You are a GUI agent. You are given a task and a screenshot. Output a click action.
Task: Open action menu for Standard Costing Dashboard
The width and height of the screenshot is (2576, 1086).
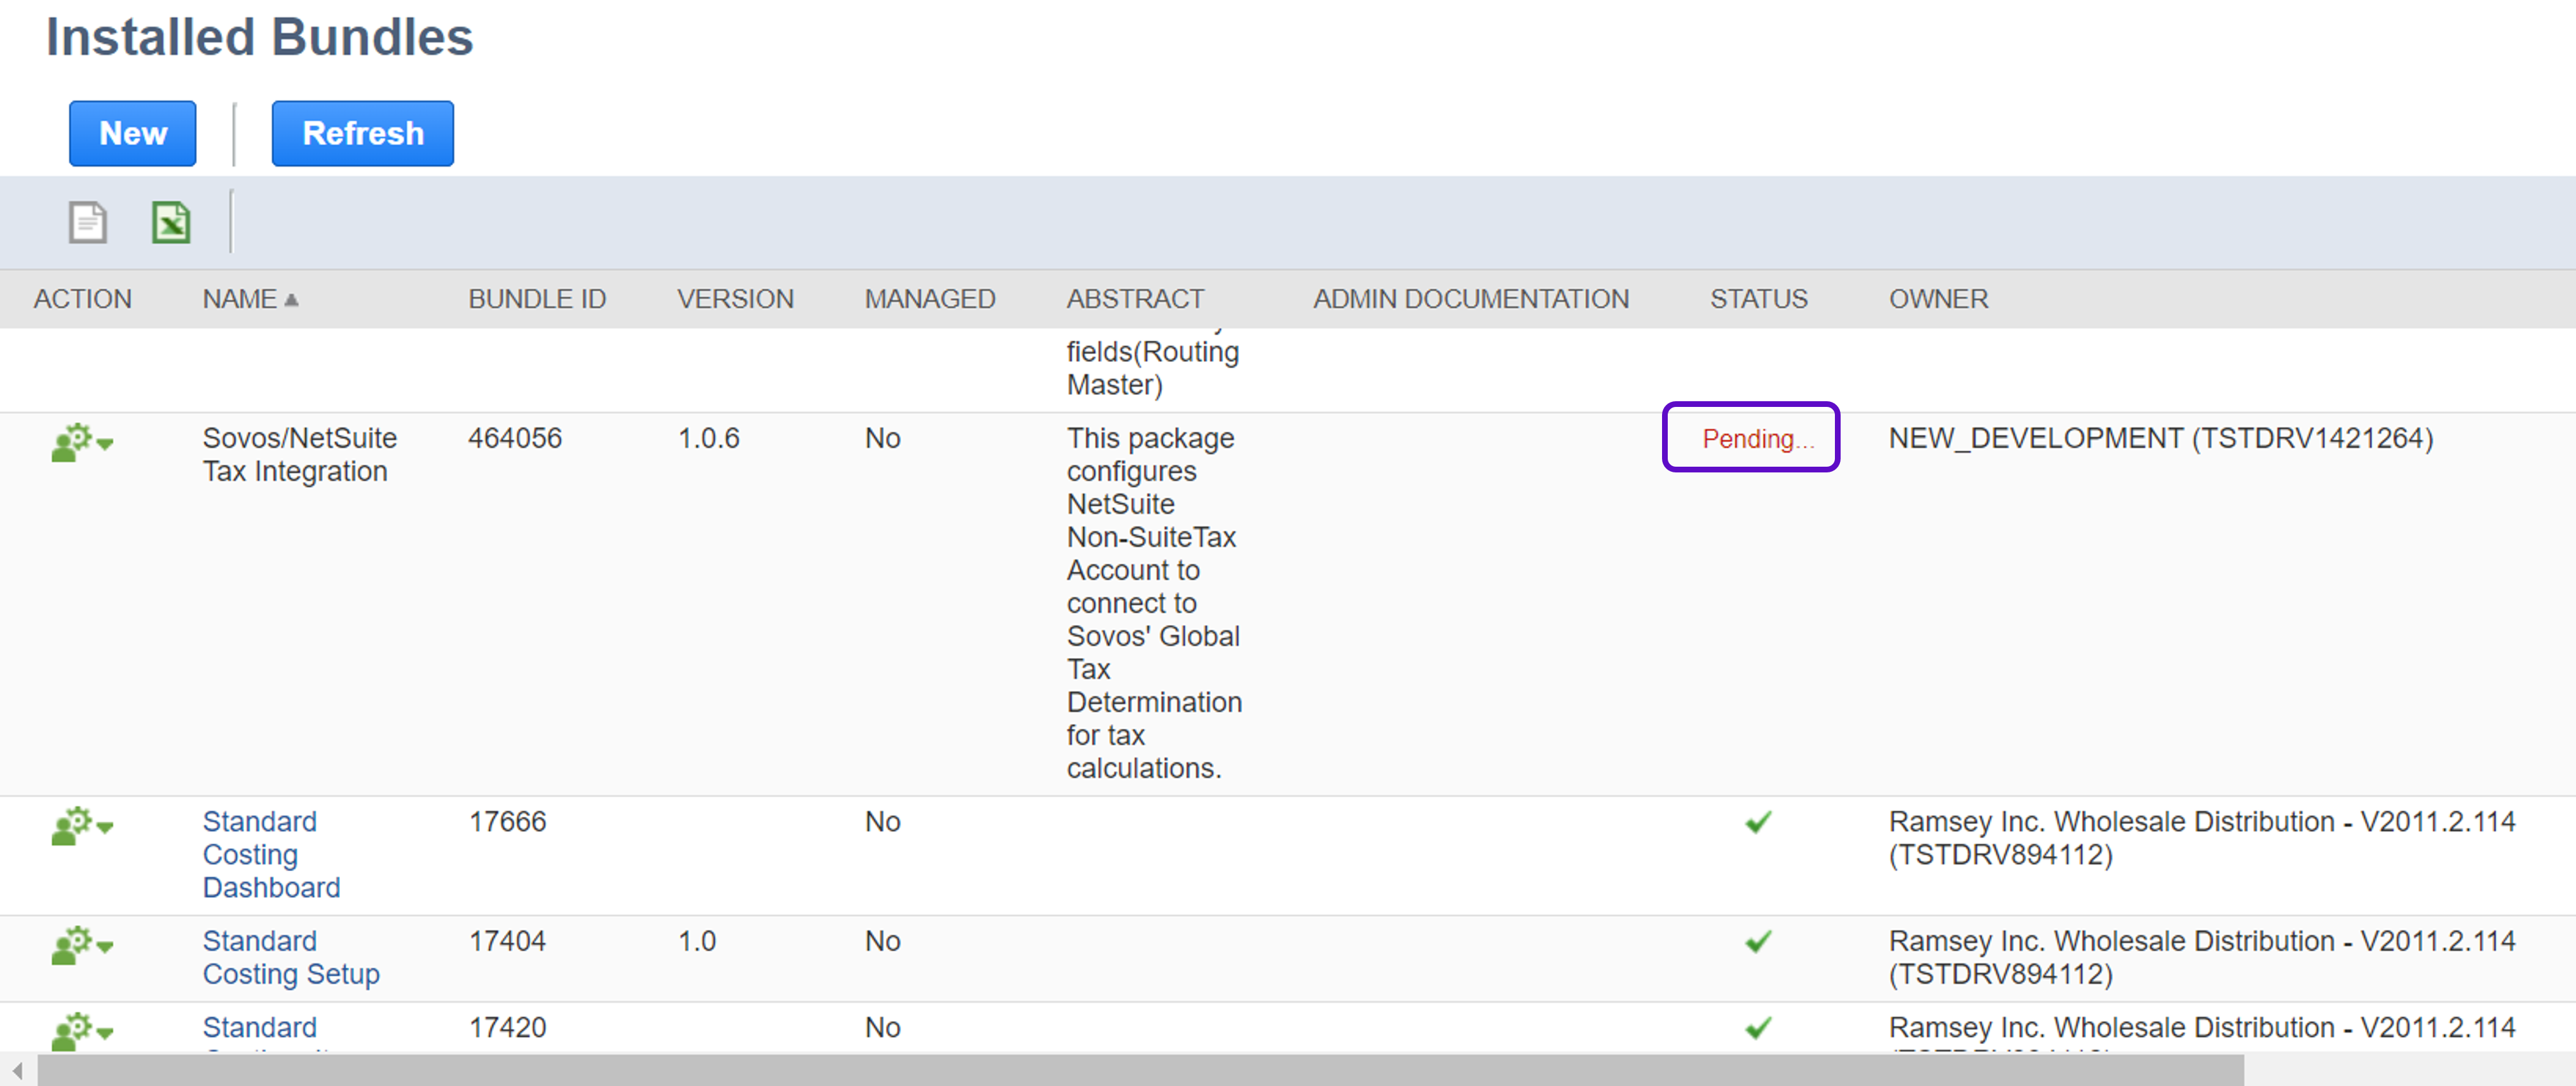tap(82, 826)
